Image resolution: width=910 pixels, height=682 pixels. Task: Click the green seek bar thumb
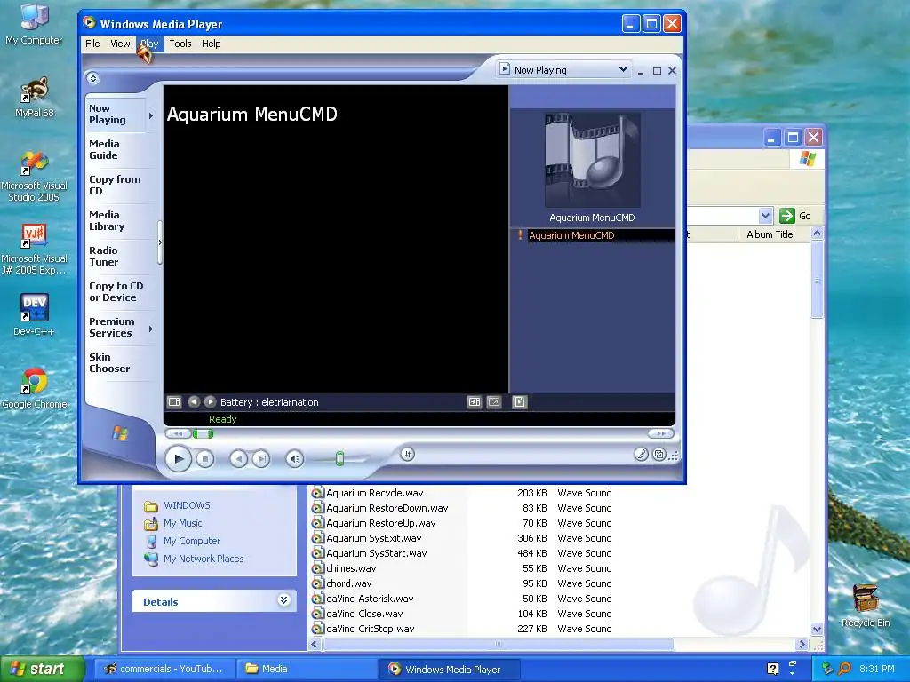coord(203,433)
